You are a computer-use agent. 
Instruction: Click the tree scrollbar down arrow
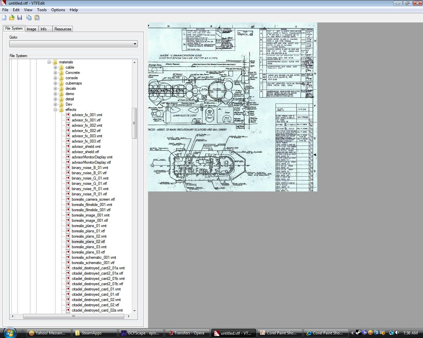135,311
